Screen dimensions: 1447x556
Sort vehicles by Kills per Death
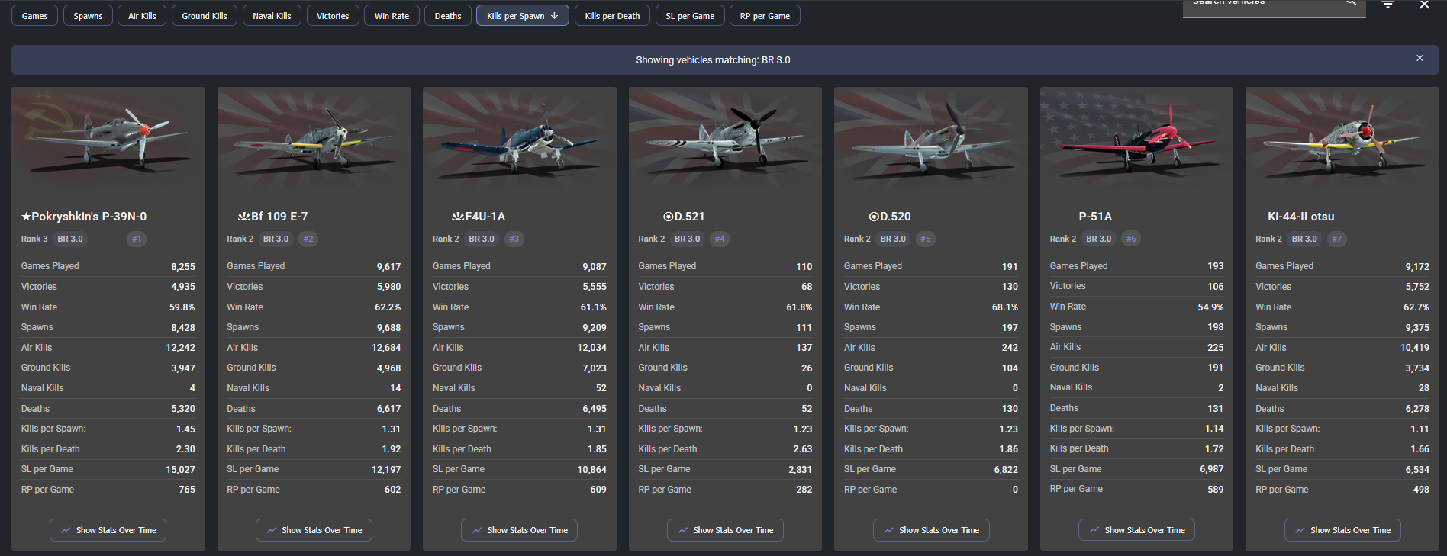[x=612, y=16]
